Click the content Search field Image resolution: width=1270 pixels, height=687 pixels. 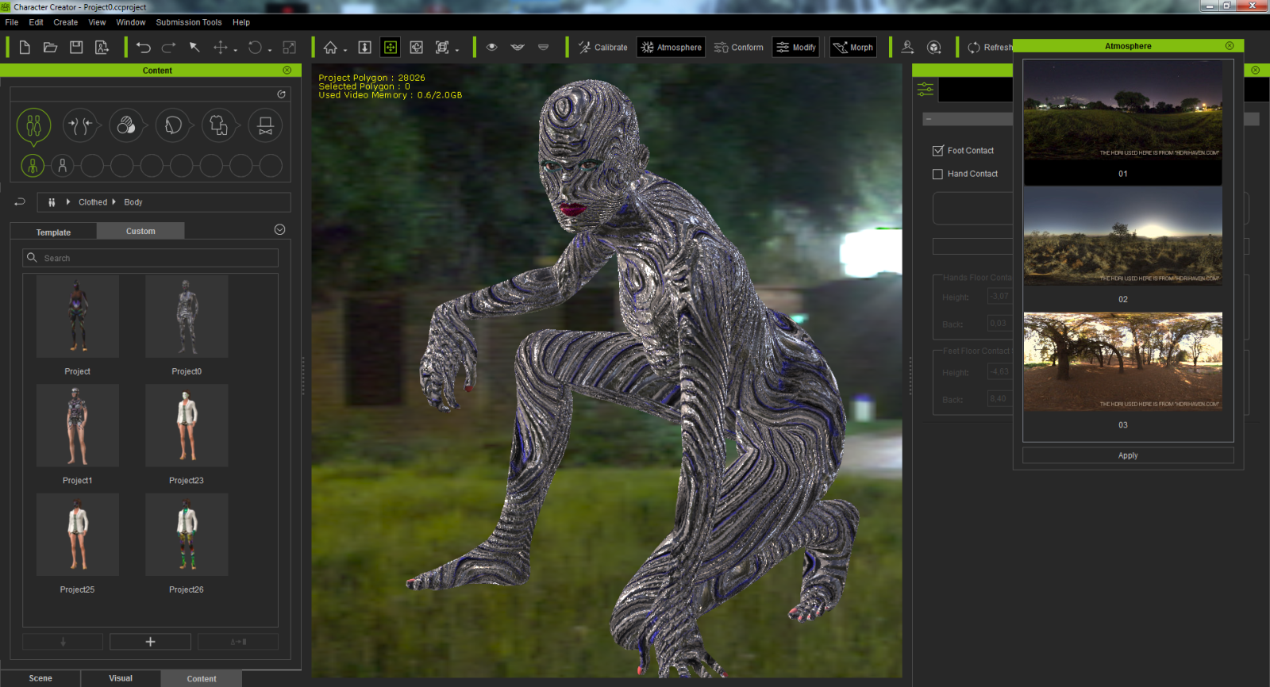click(x=151, y=258)
